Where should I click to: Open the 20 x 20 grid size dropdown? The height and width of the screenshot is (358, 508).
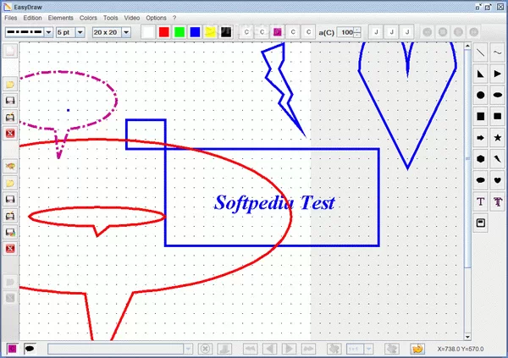tap(126, 32)
